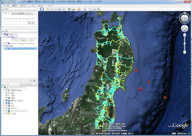
Task: Open the search input history dropdown
Action: click(29, 23)
